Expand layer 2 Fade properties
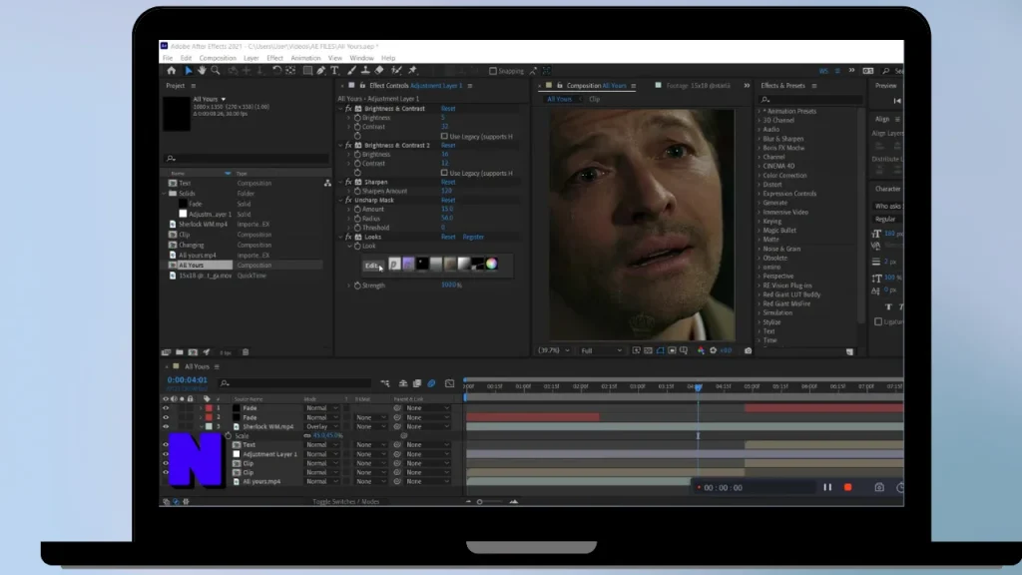1022x575 pixels. pos(201,417)
